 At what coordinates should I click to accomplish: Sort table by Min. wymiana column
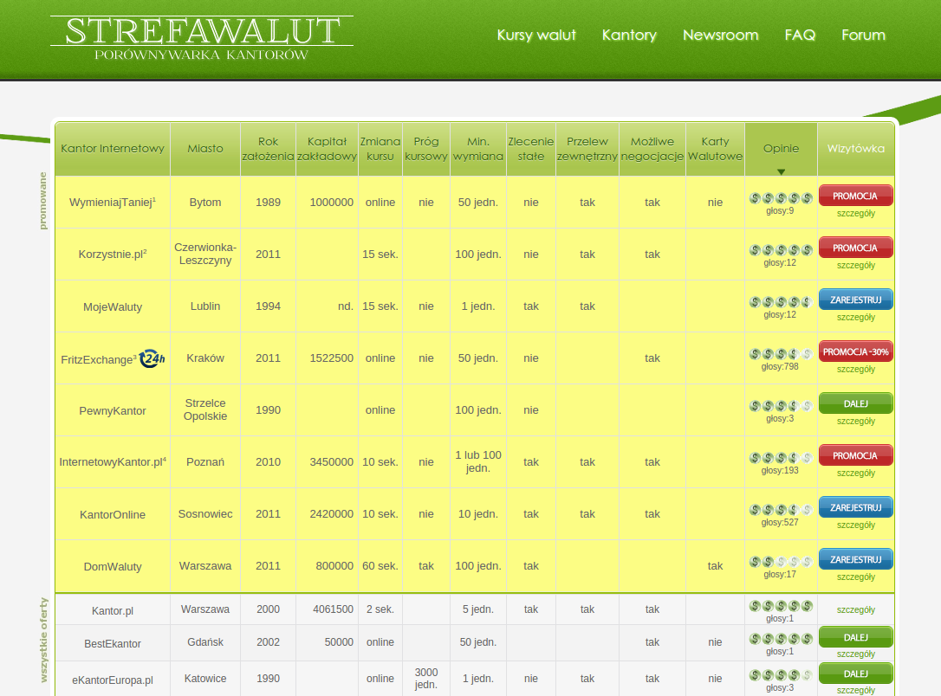[478, 149]
